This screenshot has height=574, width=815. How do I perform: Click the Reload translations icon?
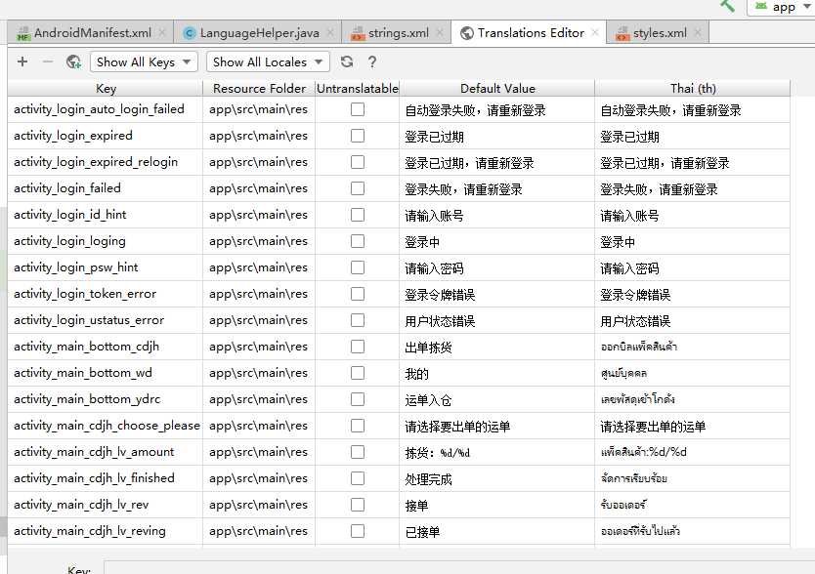click(x=347, y=61)
